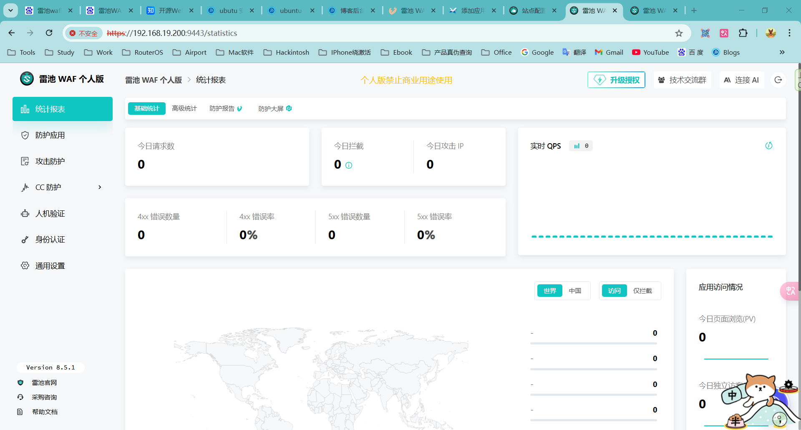Screen dimensions: 801x430
Task: Open a new browser tab
Action: click(x=694, y=10)
